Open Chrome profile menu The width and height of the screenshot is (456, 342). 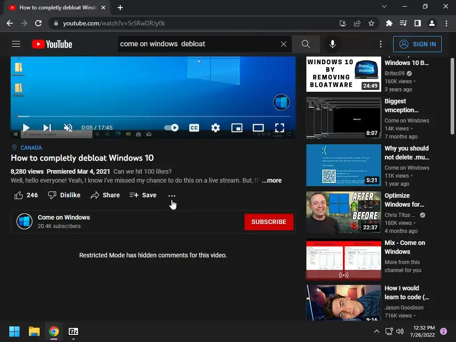(432, 23)
